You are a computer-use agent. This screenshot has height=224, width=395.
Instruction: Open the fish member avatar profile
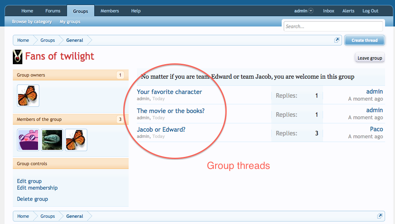coord(52,140)
